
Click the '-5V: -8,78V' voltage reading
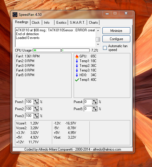tap(65, 128)
